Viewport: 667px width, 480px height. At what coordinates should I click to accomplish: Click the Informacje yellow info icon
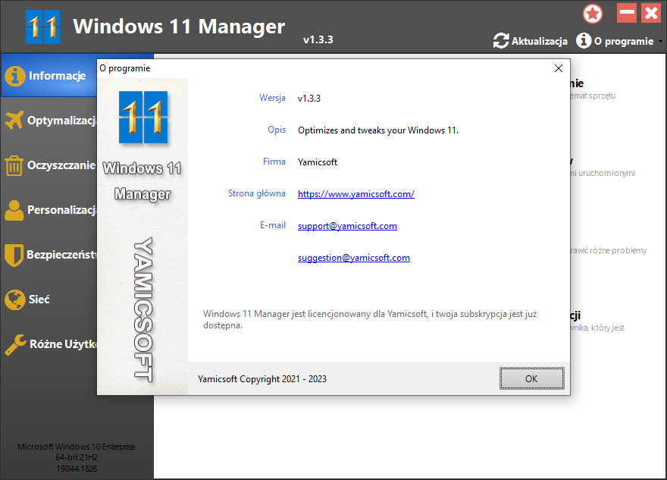point(15,76)
